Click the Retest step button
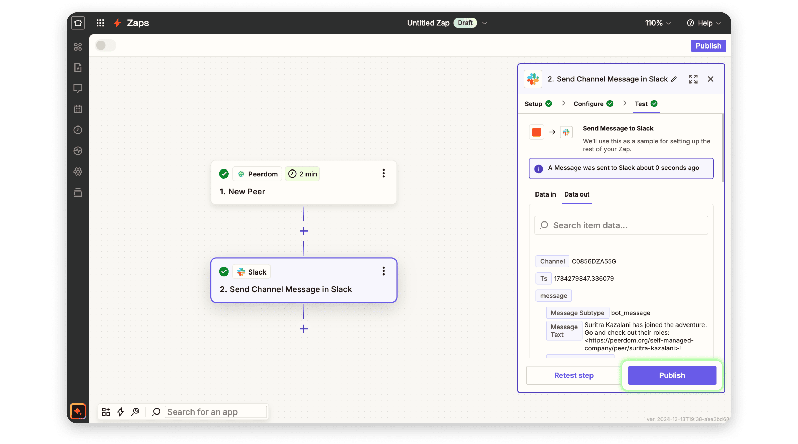798x444 pixels. 574,375
